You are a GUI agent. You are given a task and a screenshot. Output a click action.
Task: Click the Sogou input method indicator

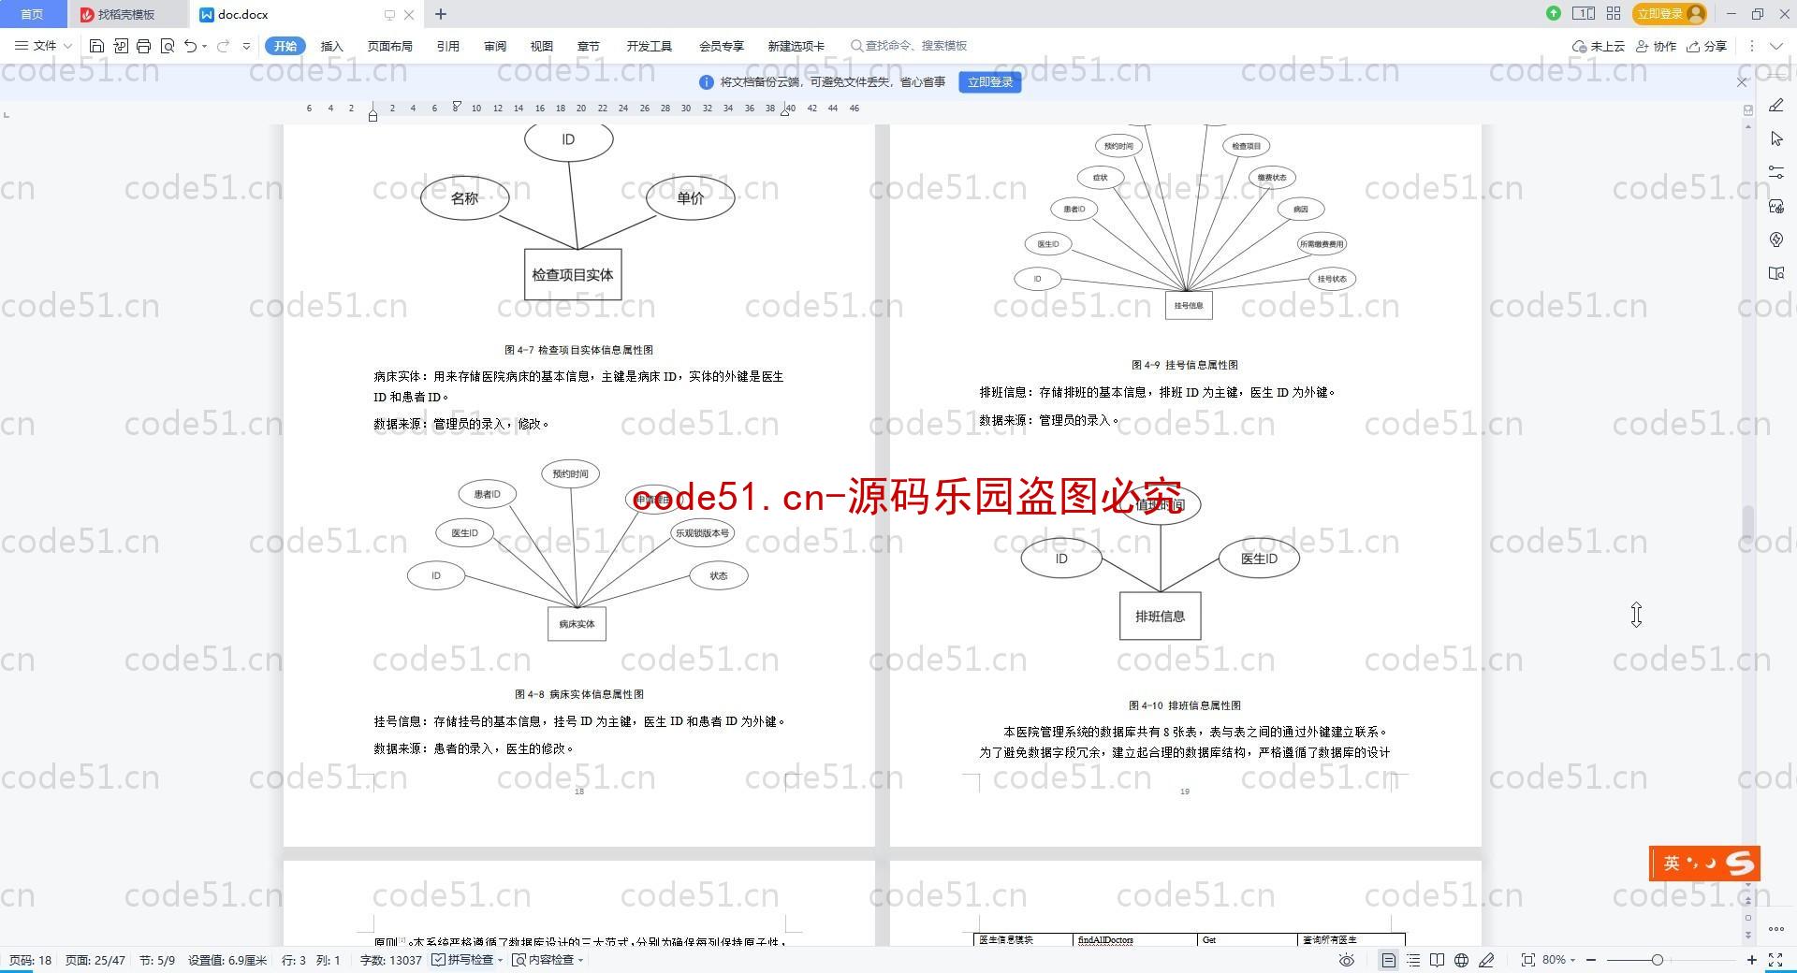coord(1704,864)
